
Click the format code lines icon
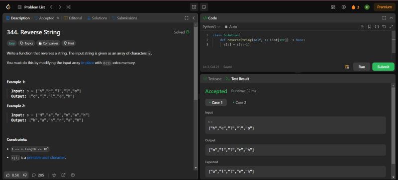[362, 27]
